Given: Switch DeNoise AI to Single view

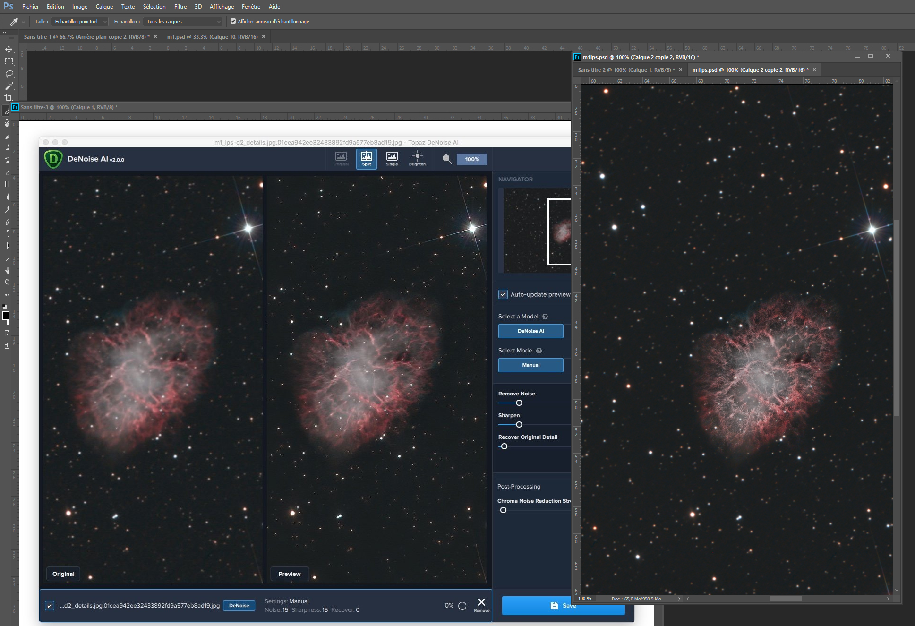Looking at the screenshot, I should [392, 159].
